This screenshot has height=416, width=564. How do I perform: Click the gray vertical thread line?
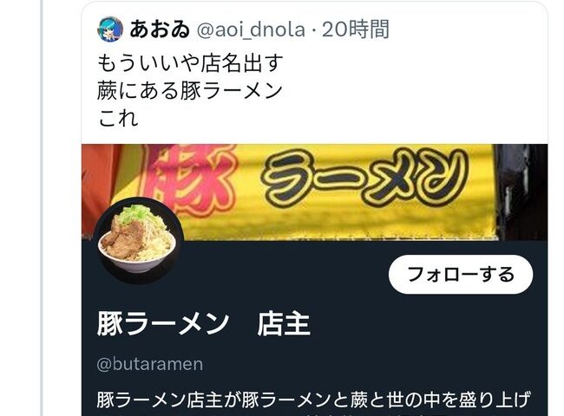[42, 208]
